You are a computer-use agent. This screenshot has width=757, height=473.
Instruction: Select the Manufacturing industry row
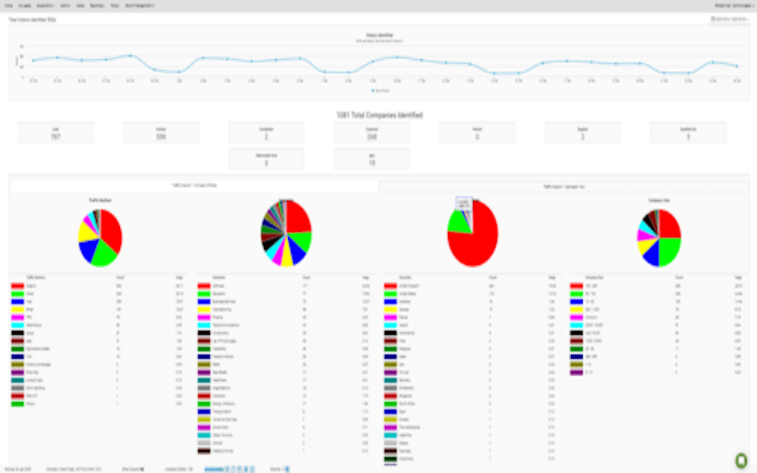(x=286, y=309)
